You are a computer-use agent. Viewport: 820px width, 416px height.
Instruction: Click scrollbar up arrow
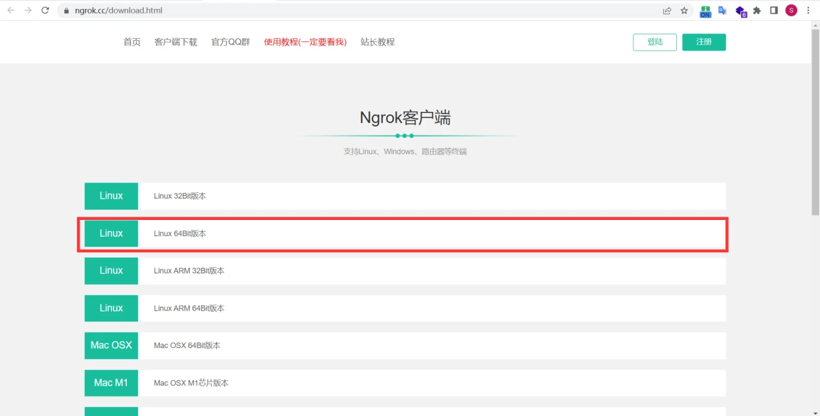click(x=815, y=25)
